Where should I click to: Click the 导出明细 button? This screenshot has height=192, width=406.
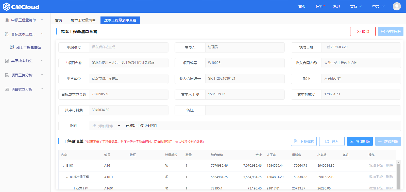click(x=360, y=141)
